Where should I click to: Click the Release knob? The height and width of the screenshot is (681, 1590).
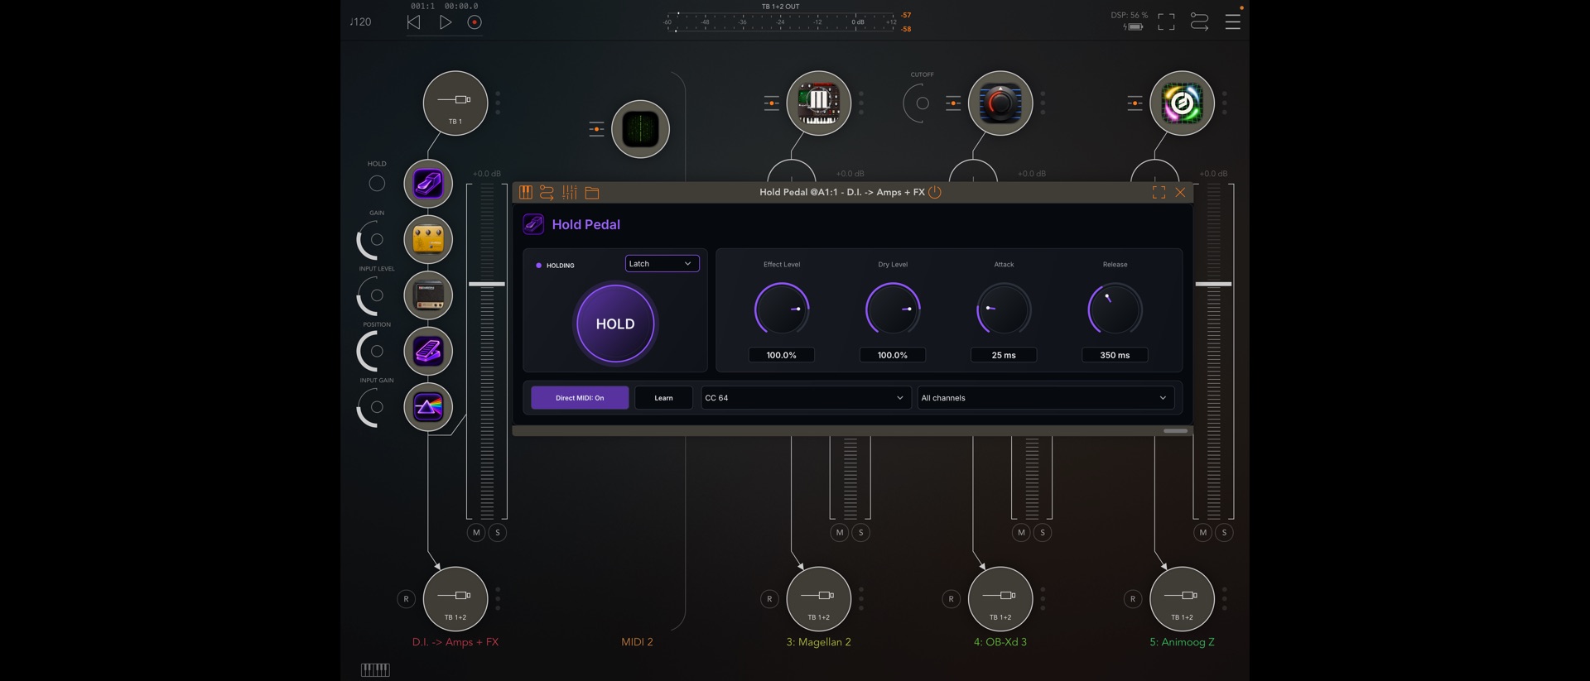pos(1115,309)
